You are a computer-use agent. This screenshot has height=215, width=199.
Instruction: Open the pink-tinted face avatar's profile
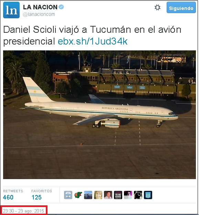(128, 195)
